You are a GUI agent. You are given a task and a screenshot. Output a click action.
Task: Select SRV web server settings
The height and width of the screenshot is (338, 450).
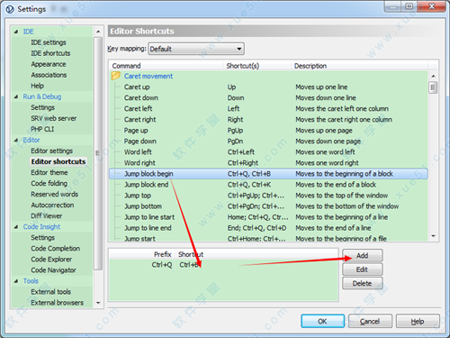point(53,118)
